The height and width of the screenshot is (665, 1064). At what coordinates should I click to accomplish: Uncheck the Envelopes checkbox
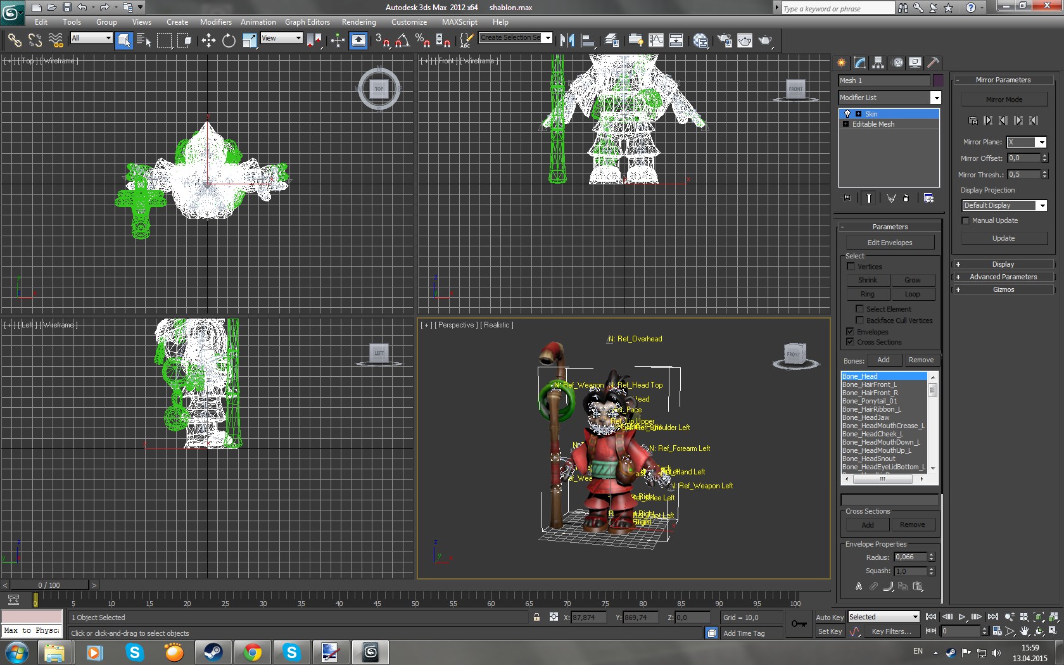tap(851, 332)
